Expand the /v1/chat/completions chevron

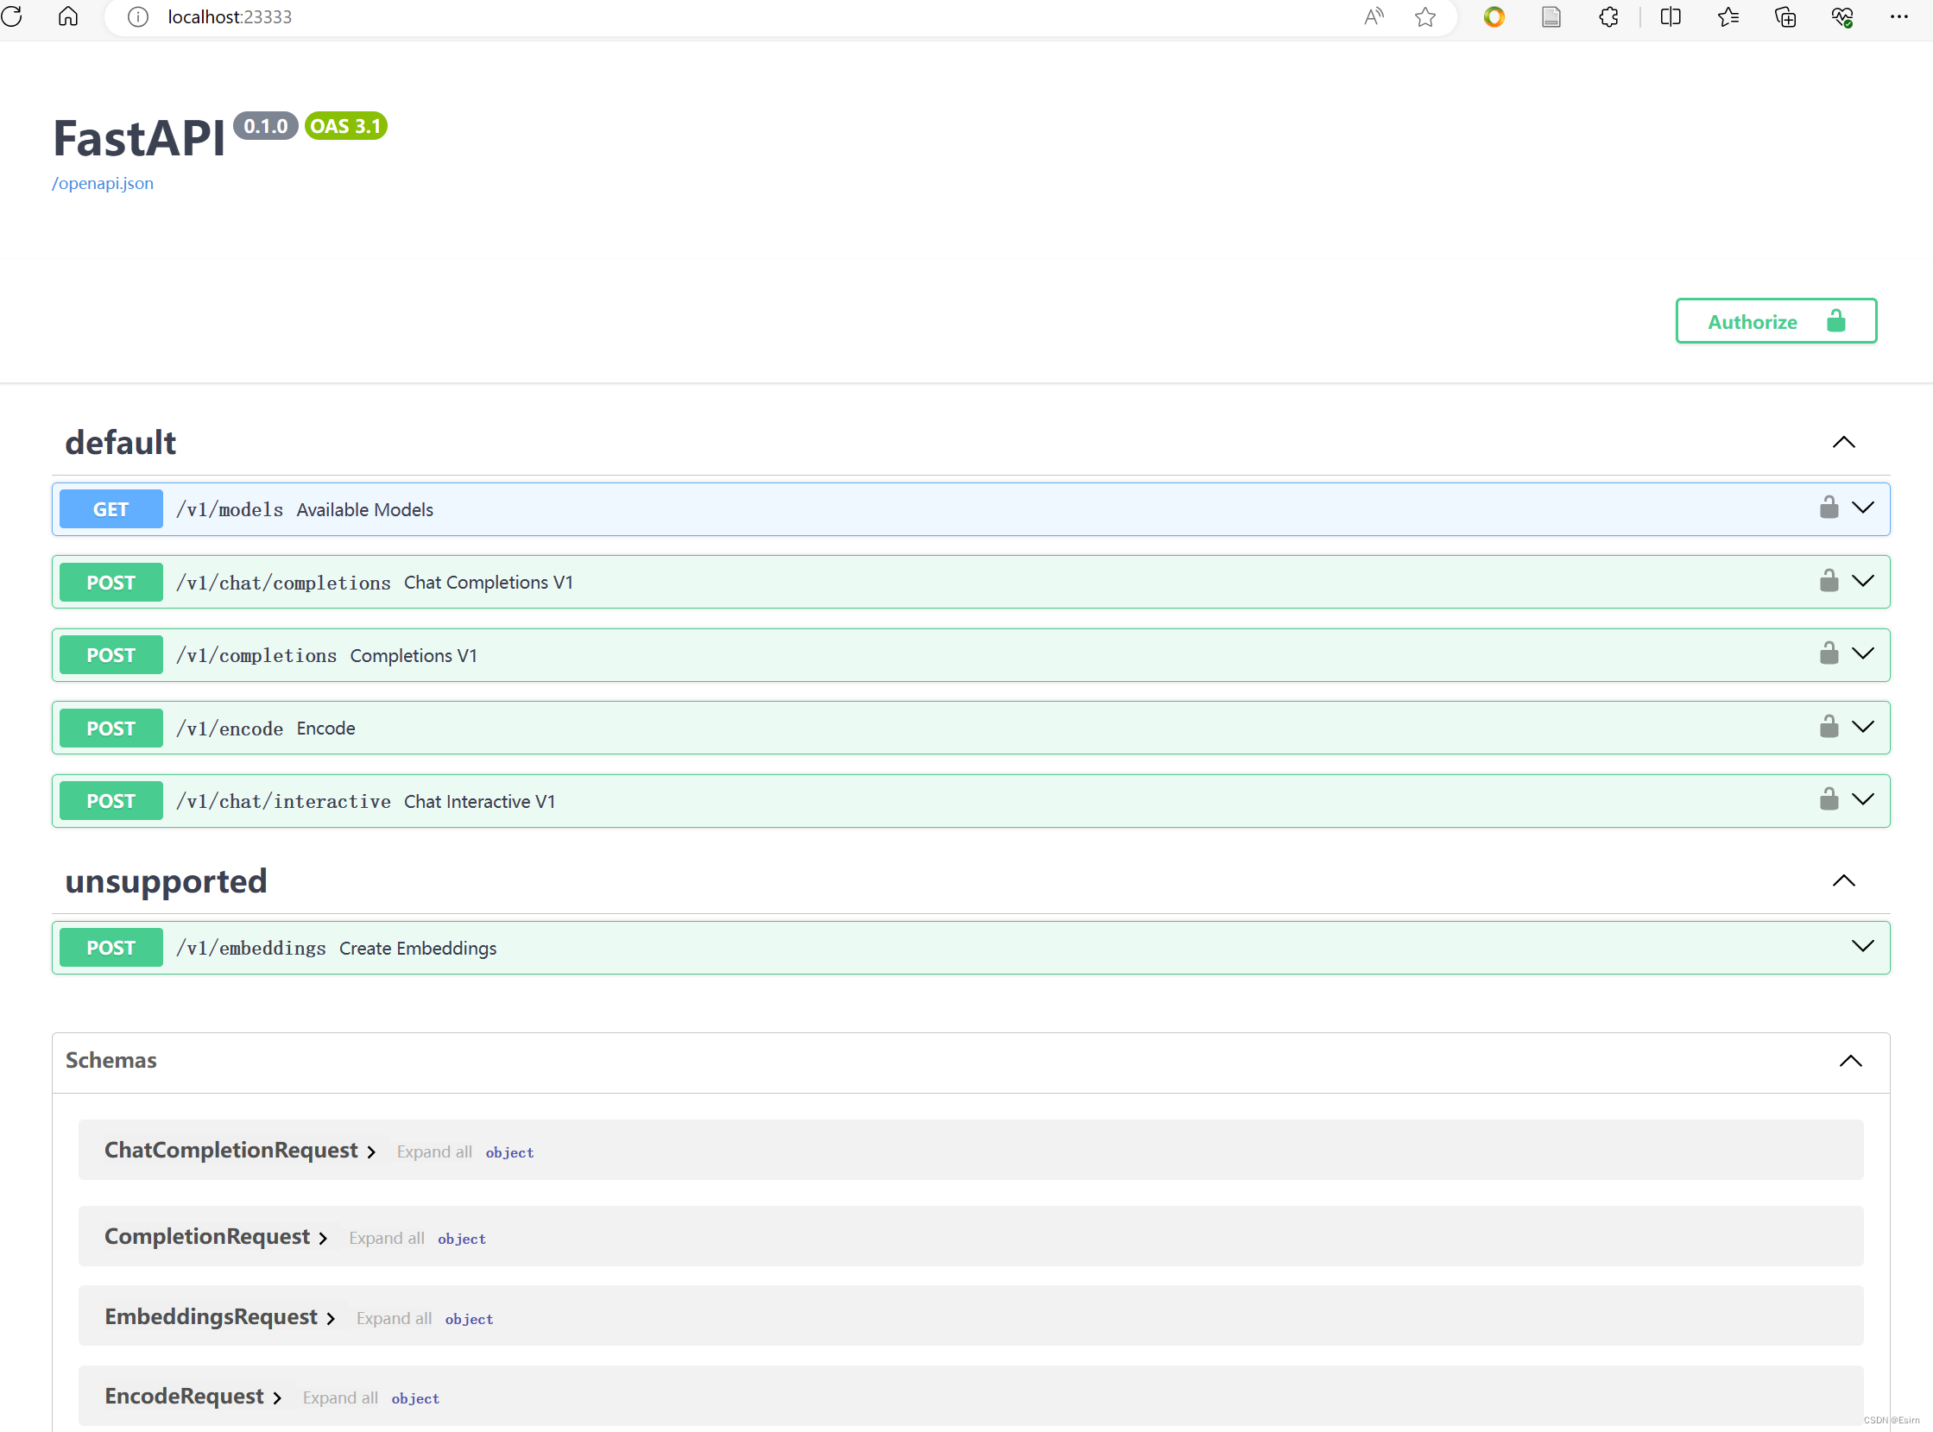tap(1863, 580)
